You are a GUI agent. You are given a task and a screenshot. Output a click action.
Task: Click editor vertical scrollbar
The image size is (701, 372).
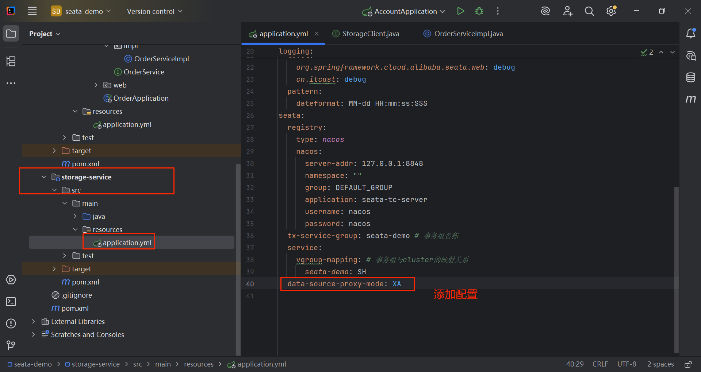tap(676, 270)
